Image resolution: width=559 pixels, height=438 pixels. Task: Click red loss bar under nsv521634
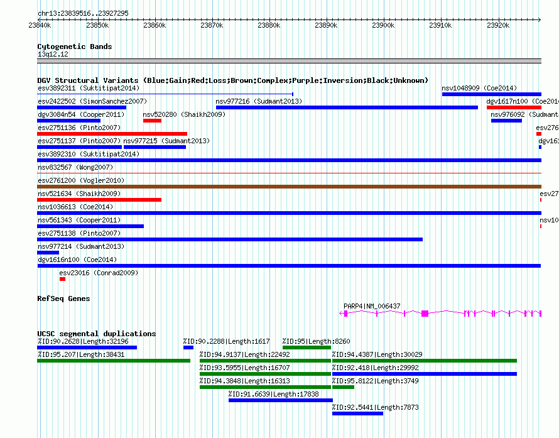coord(99,200)
